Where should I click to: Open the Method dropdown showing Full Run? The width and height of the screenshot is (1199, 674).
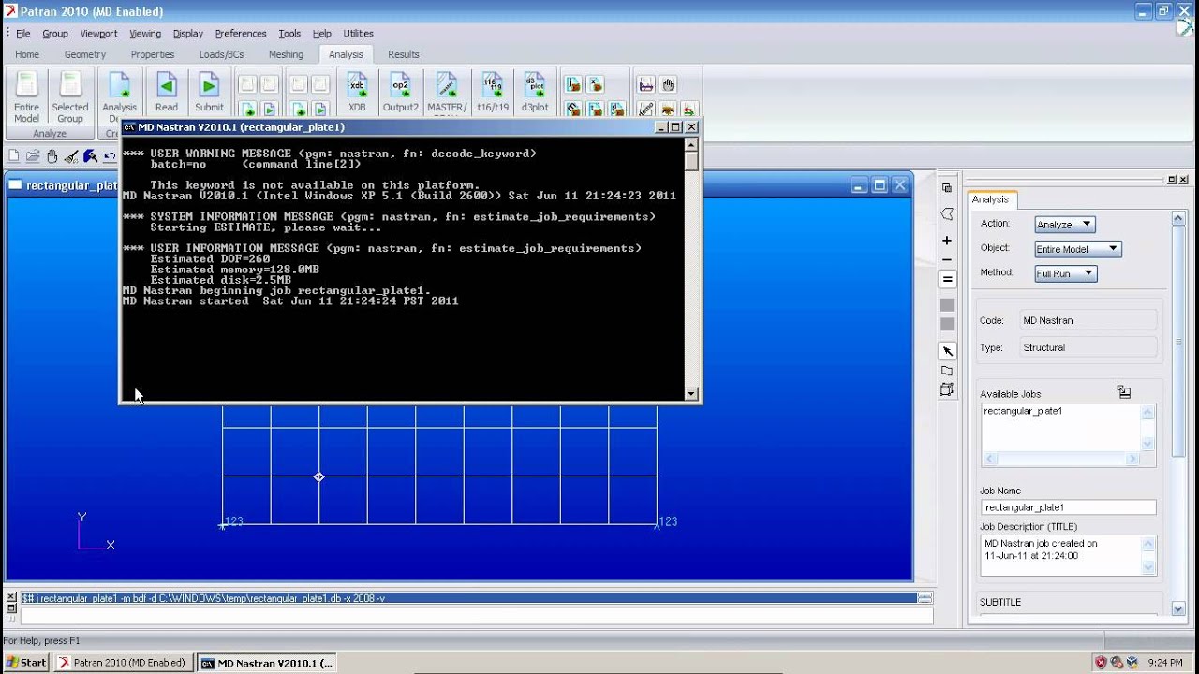coord(1066,273)
